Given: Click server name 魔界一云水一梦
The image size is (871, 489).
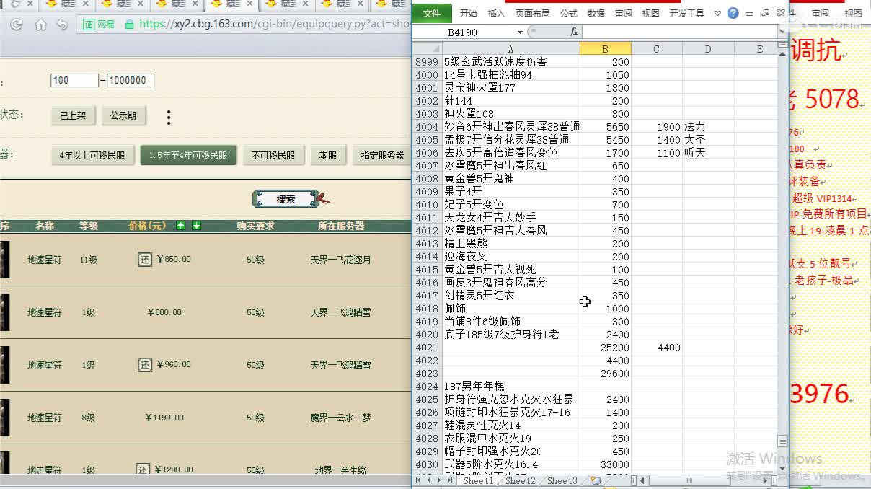Looking at the screenshot, I should pos(340,418).
